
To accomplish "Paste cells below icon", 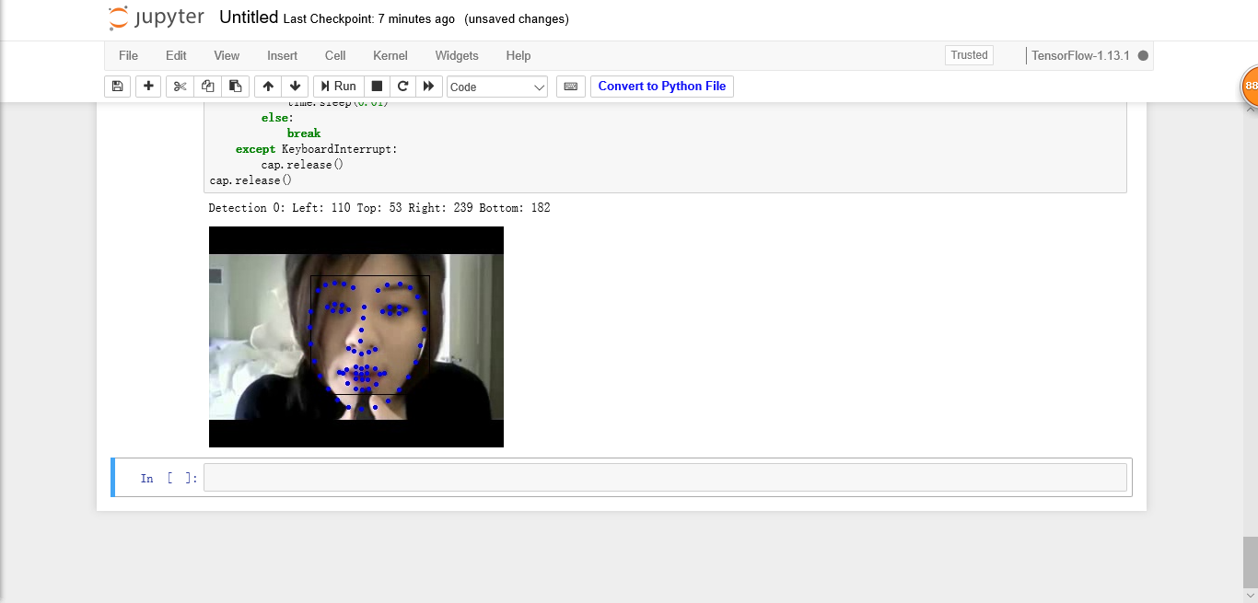I will point(235,86).
